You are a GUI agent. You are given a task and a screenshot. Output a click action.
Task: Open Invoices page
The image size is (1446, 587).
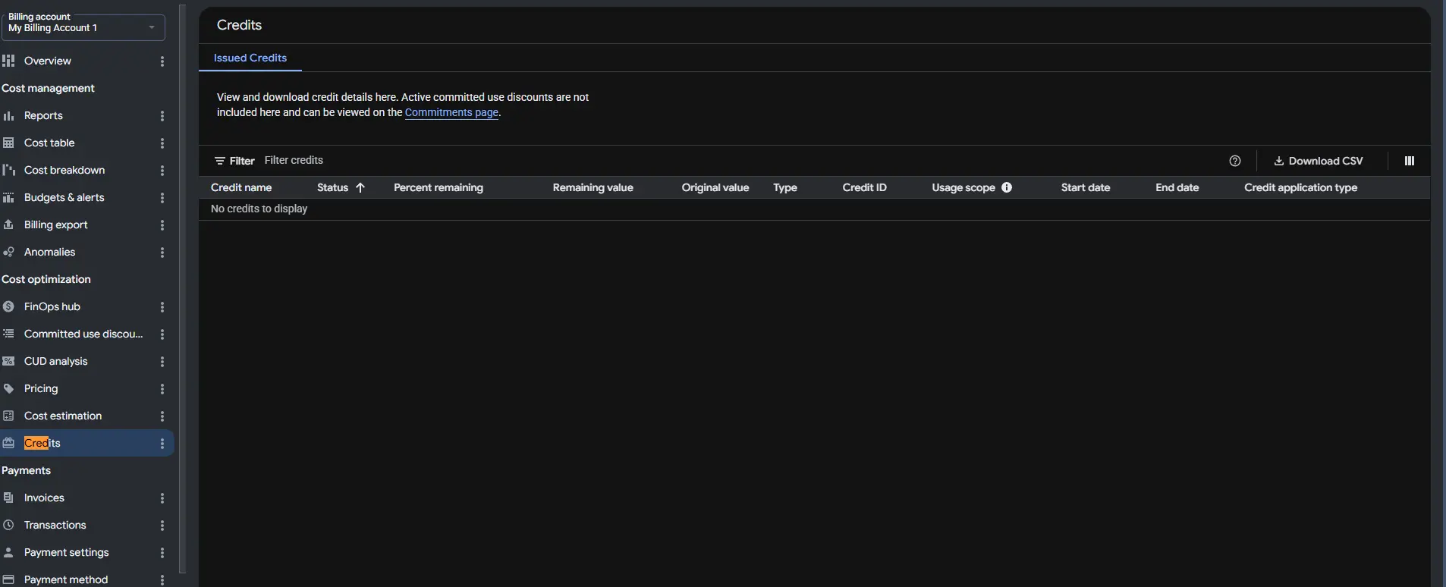pos(44,498)
